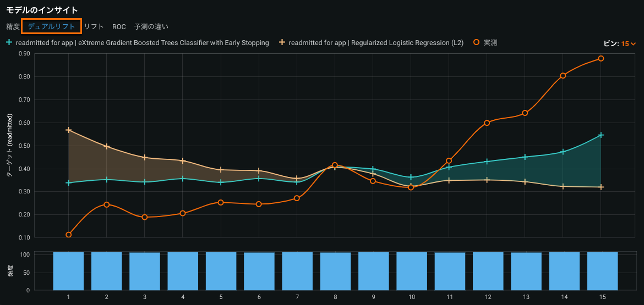644x305 pixels.
Task: Click the actual data point at bin 15
Action: [x=601, y=58]
